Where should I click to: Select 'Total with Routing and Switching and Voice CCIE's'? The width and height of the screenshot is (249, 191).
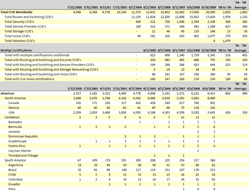[x=41, y=74]
